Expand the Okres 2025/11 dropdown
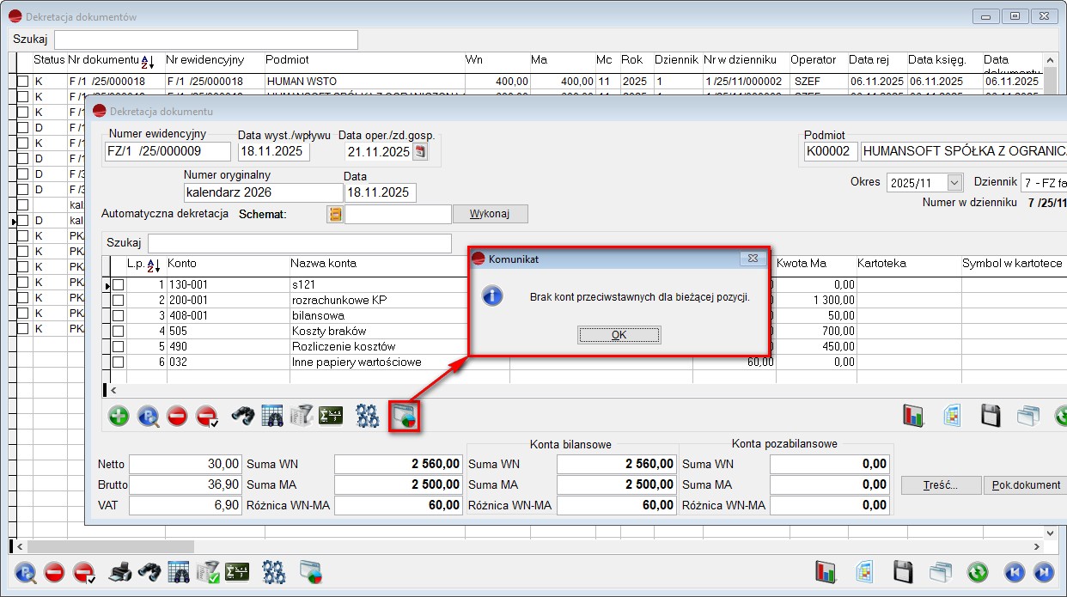 click(954, 183)
